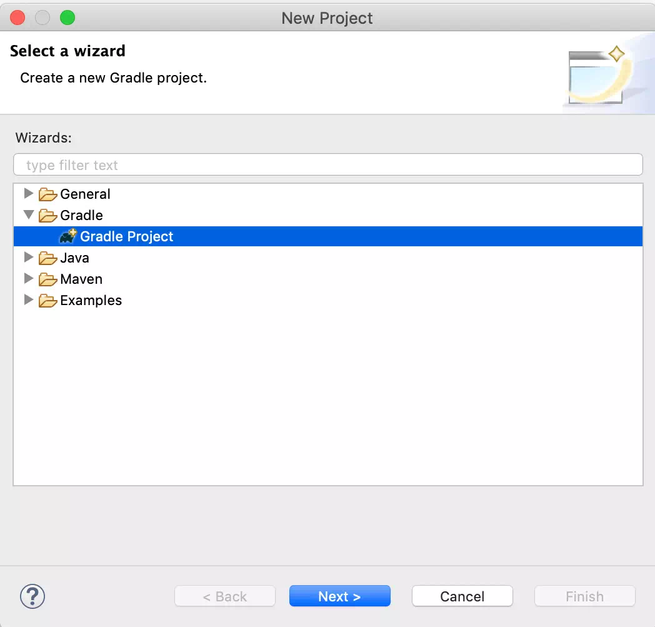Expand the General category arrow
This screenshot has width=655, height=627.
pos(28,193)
